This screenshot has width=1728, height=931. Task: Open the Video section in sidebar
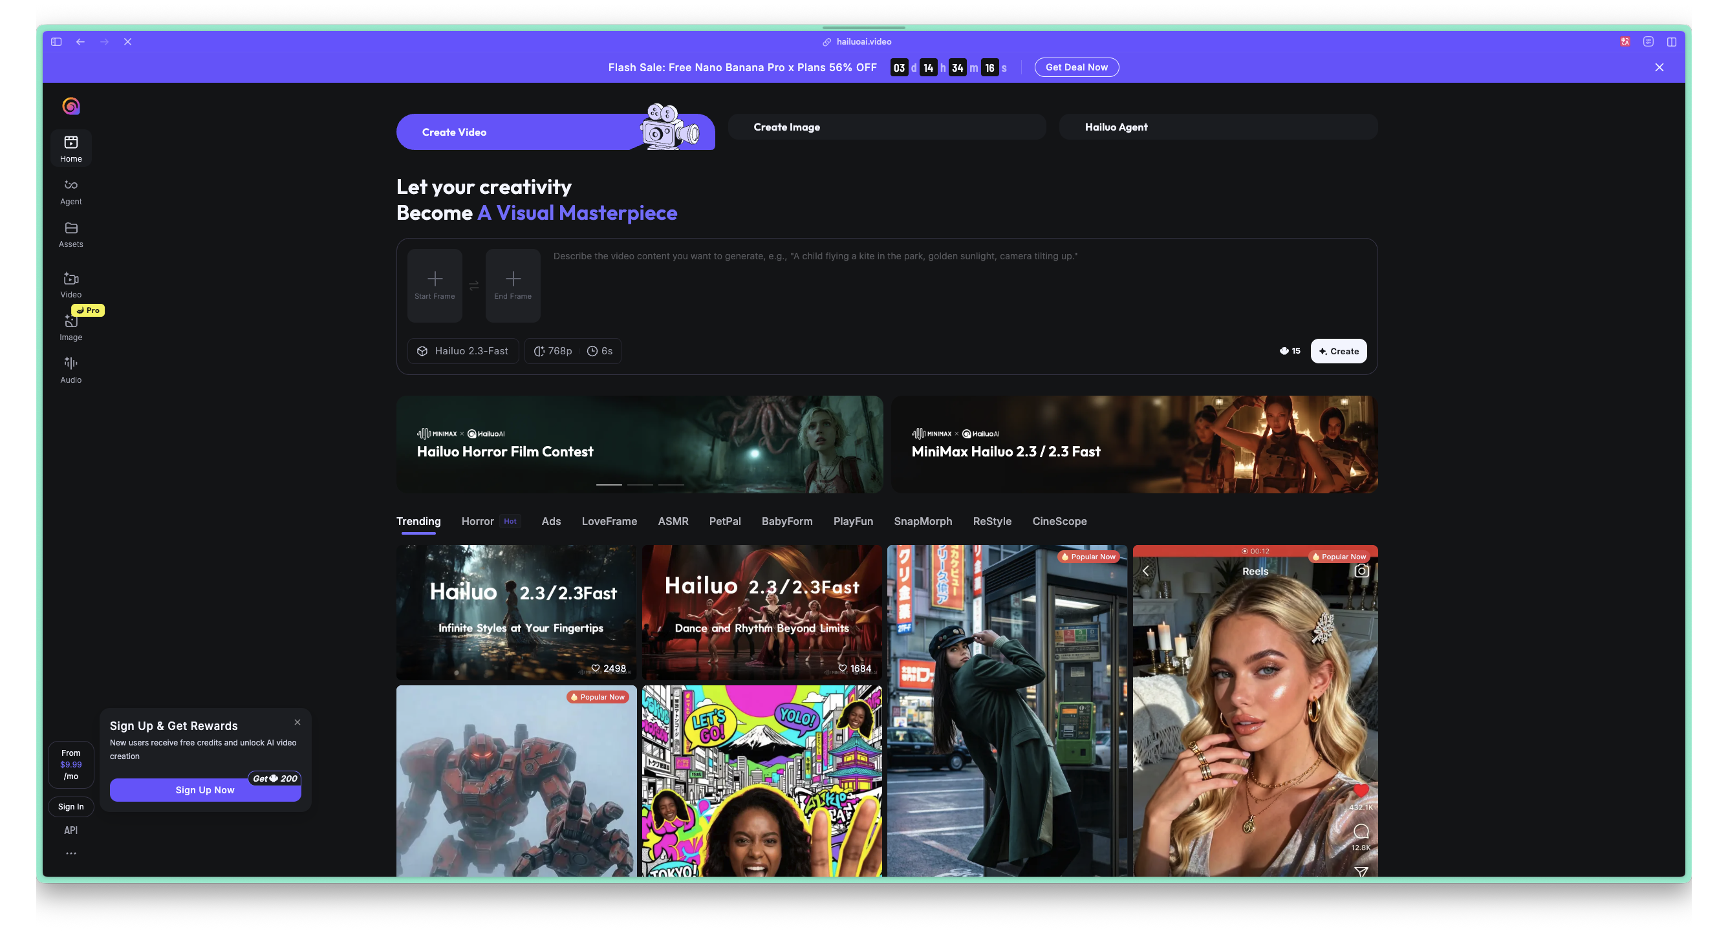(70, 285)
